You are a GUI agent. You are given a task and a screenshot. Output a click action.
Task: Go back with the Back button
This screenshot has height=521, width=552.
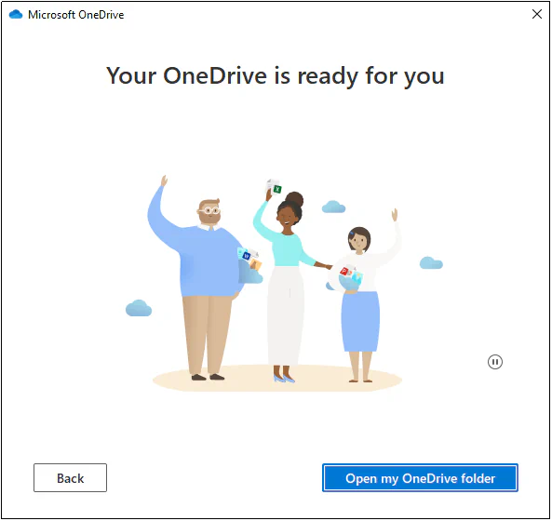70,478
